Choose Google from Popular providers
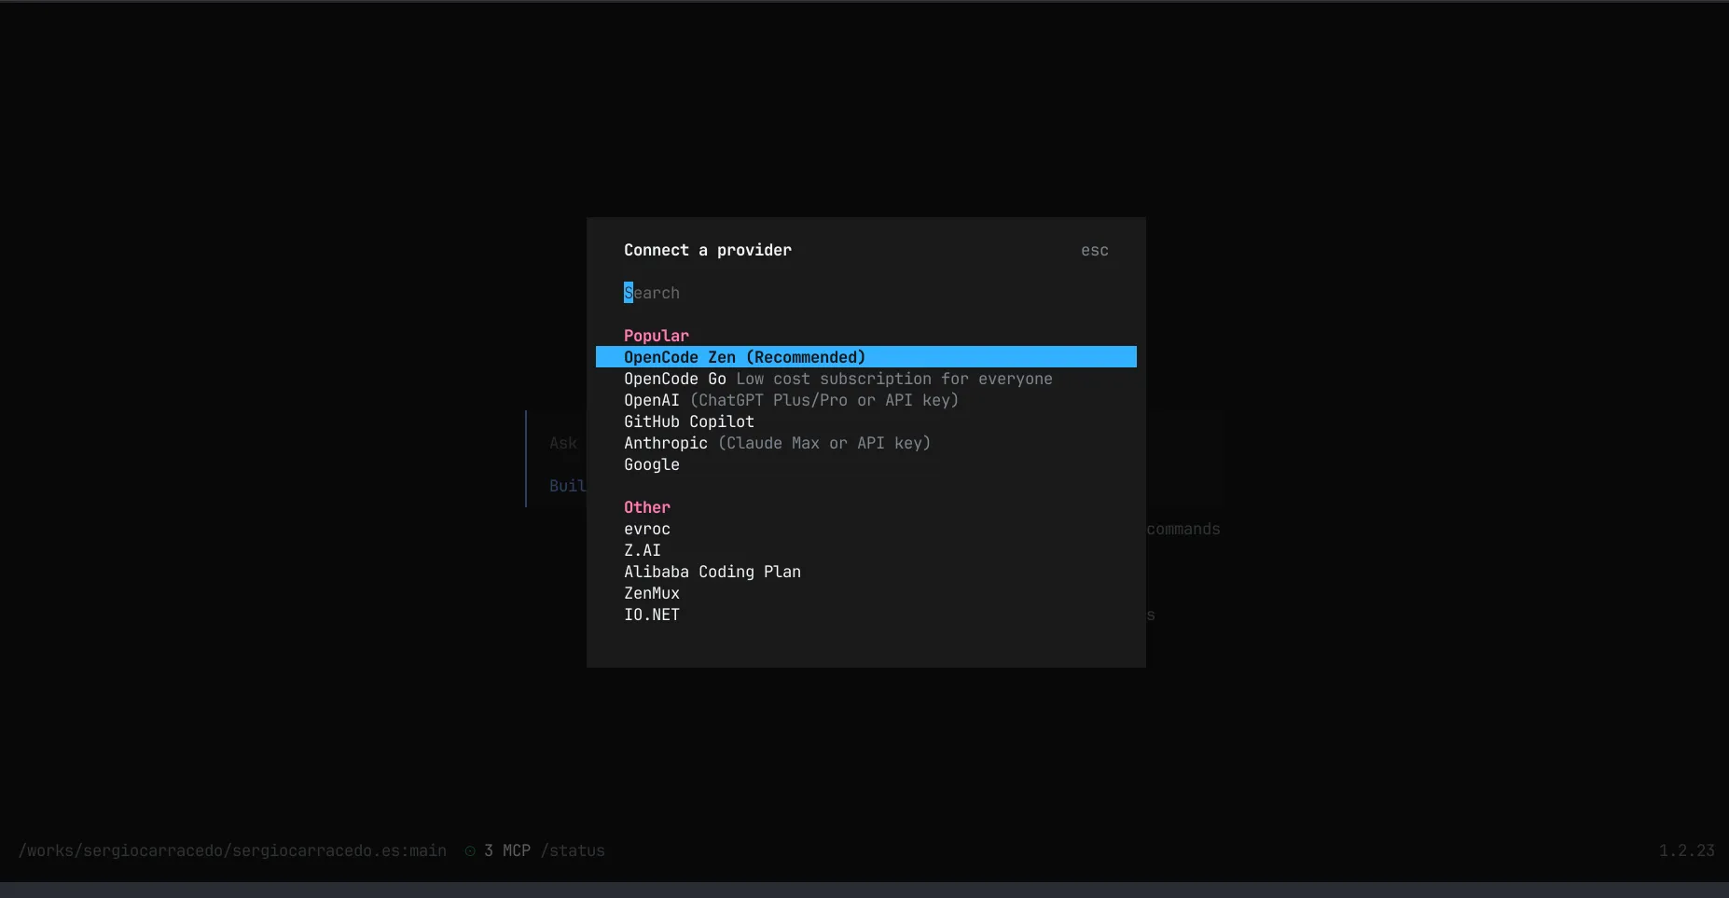 click(651, 464)
